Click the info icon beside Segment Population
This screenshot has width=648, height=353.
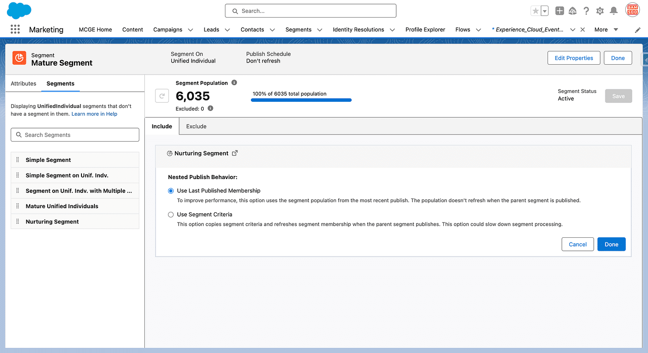point(234,83)
